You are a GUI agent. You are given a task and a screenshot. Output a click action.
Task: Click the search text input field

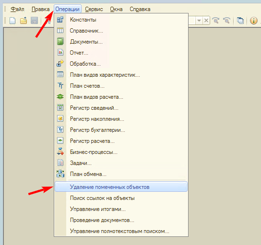click(192, 21)
